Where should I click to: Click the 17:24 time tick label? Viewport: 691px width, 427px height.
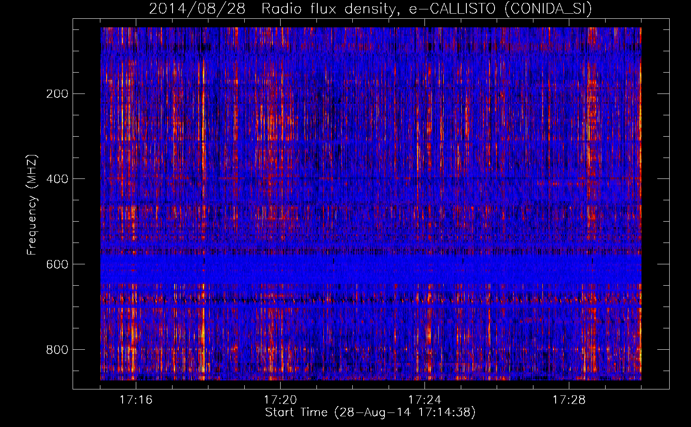point(425,400)
